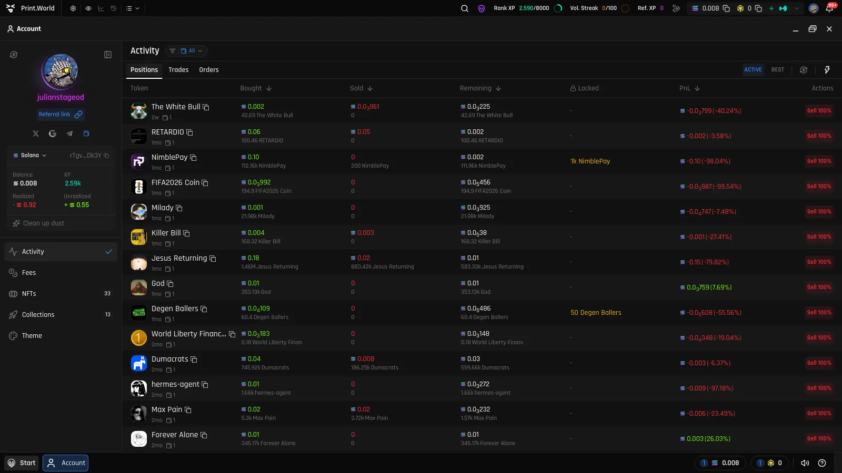The height and width of the screenshot is (473, 842).
Task: Sell 100% of the RETARDIO position
Action: pyautogui.click(x=819, y=136)
